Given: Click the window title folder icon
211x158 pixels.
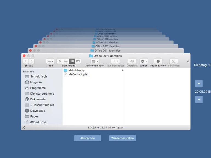Looking at the screenshot, I should click(91, 56).
